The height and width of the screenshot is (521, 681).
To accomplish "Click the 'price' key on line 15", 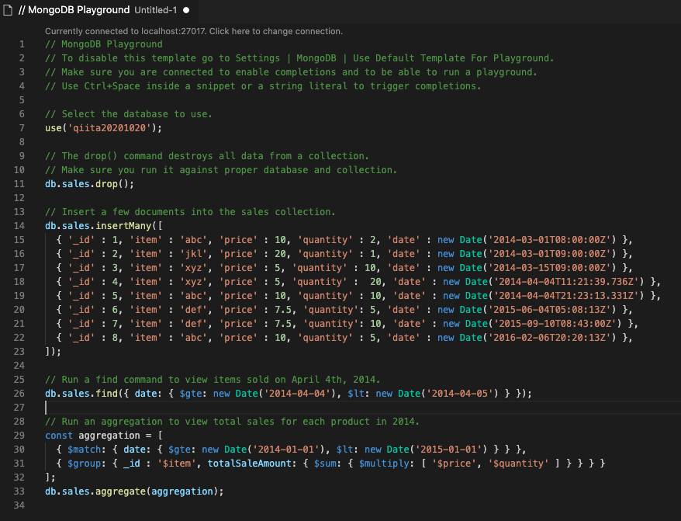I will tap(237, 239).
